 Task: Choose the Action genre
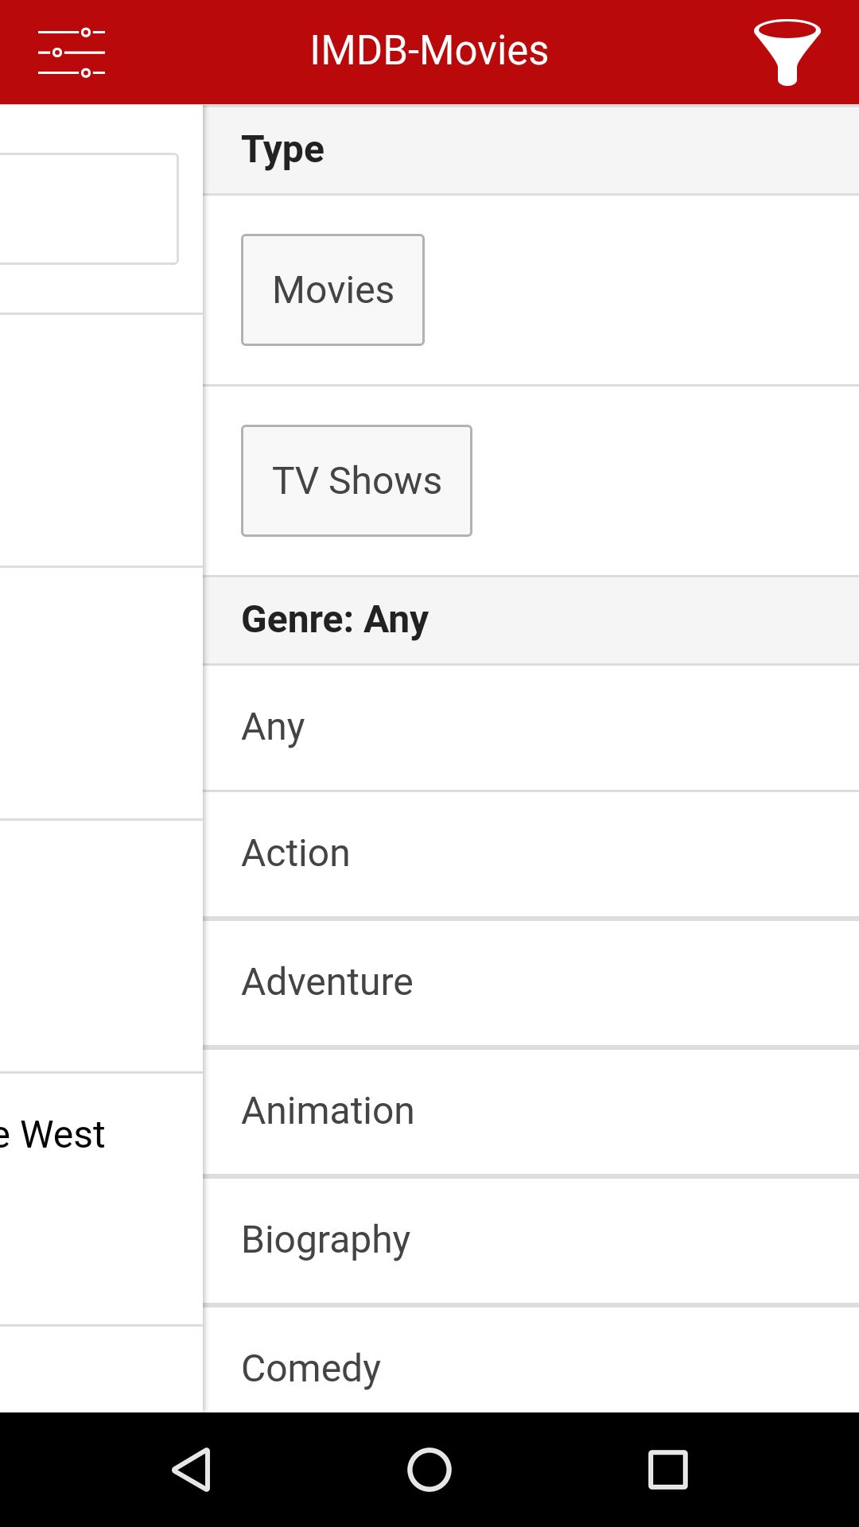(x=531, y=855)
